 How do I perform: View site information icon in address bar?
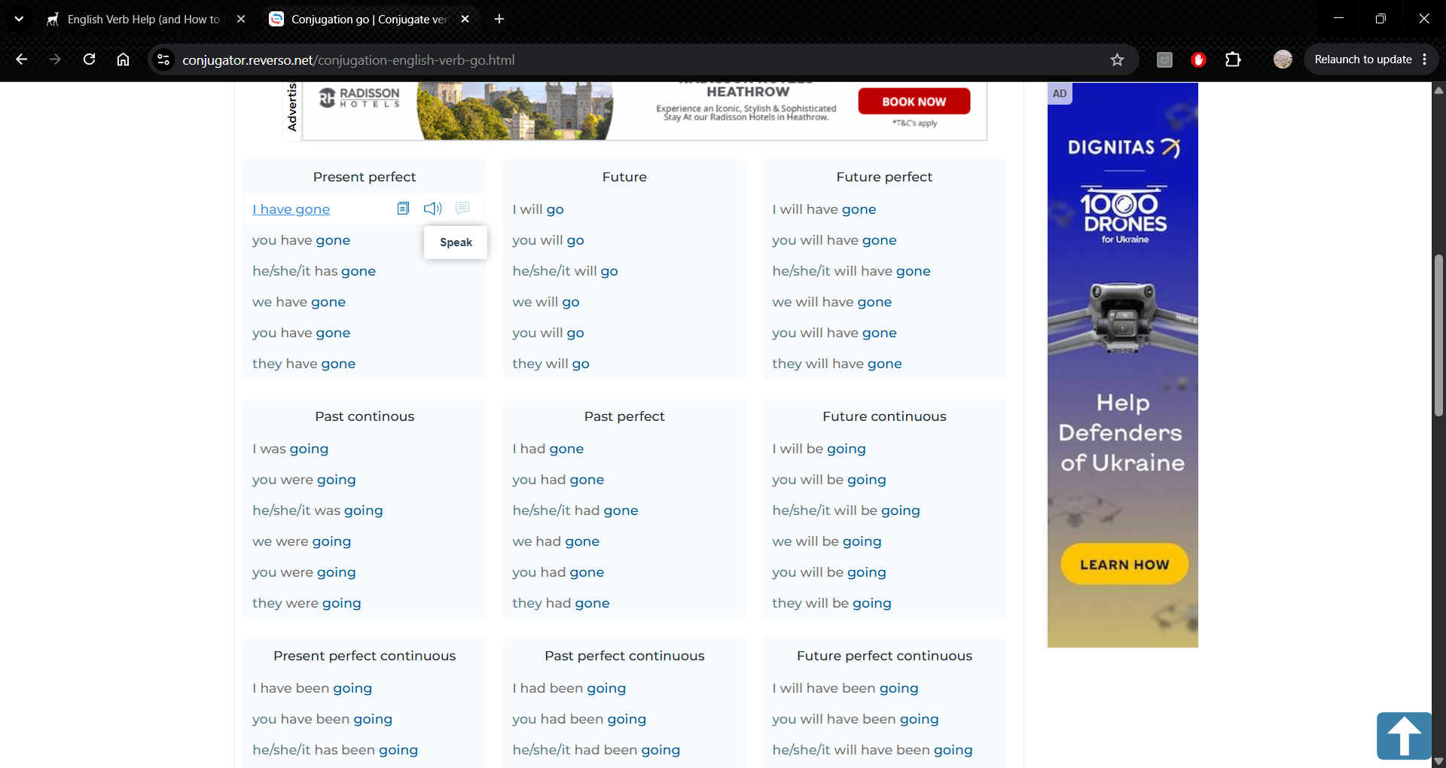click(x=163, y=59)
